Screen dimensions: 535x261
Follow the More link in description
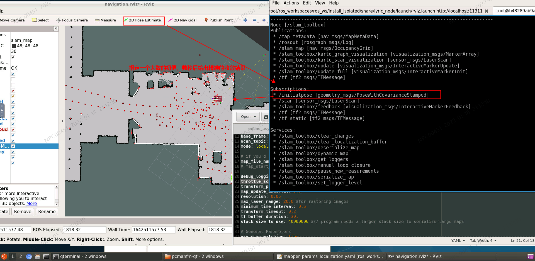[31, 204]
